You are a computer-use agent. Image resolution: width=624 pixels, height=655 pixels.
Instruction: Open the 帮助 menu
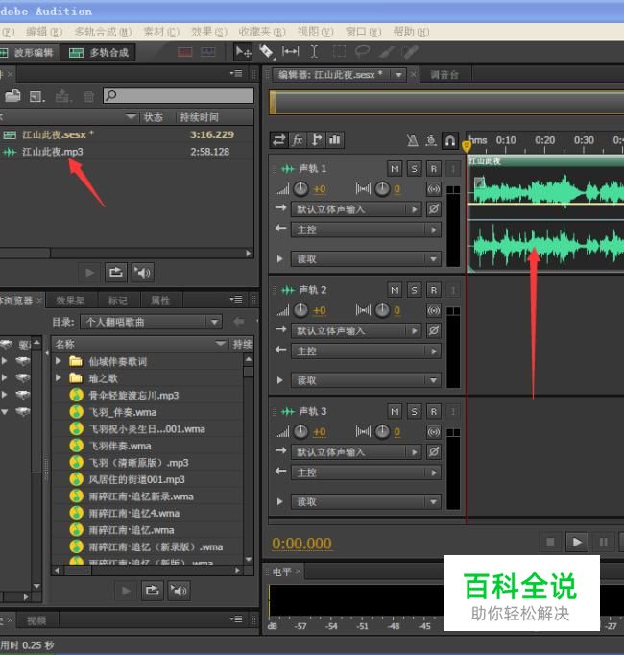(411, 32)
